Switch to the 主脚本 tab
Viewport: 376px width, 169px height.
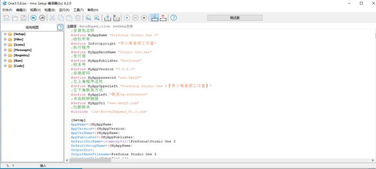[x=72, y=26]
